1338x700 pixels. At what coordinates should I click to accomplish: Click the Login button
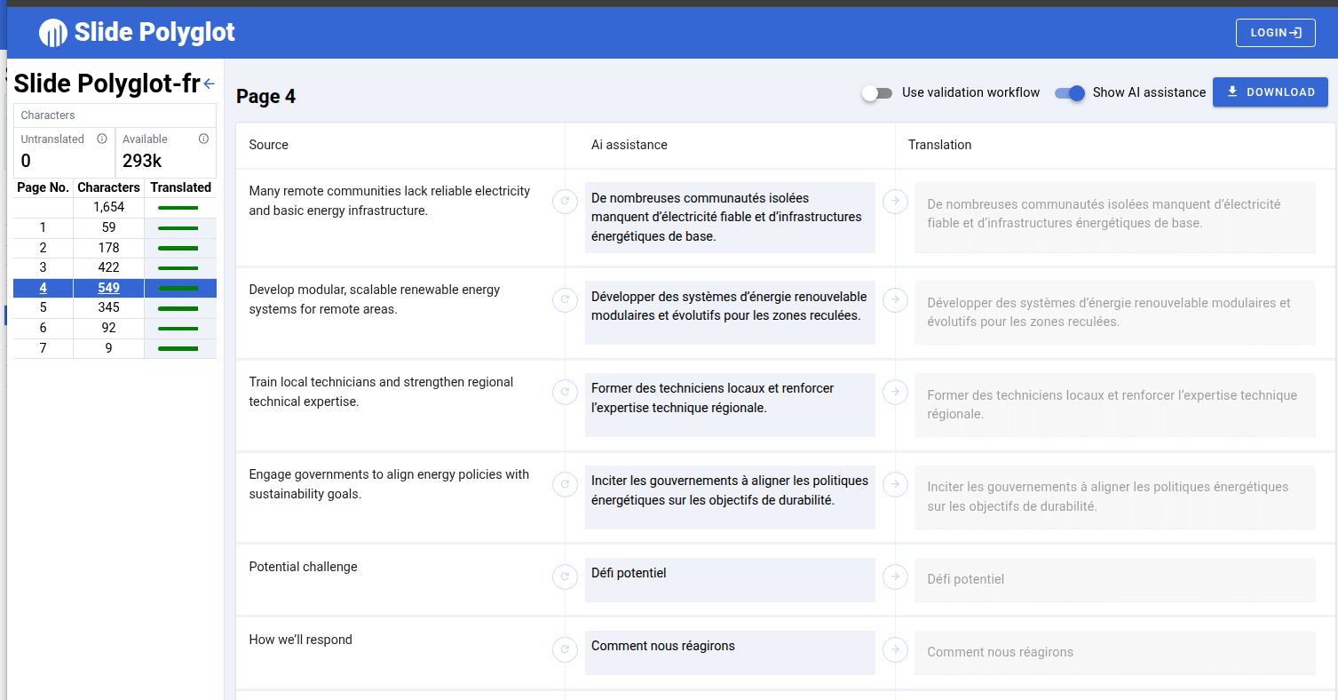tap(1275, 33)
